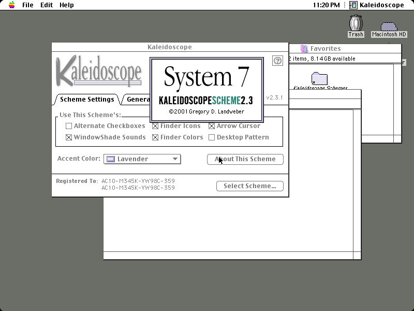Select the Kaleidoscope Schemes folder in Favorites
Viewport: 414px width, 311px height.
[x=319, y=81]
